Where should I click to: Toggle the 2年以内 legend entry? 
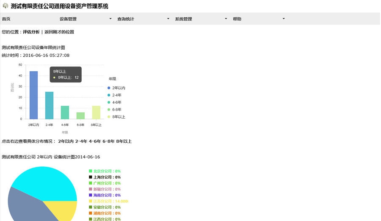116,88
